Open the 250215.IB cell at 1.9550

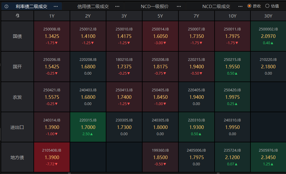233,67
